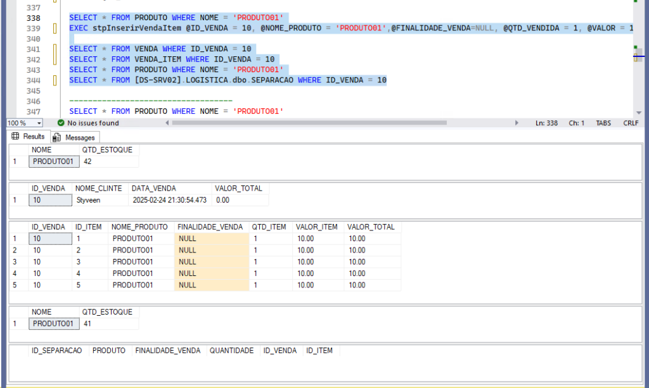The image size is (649, 388).
Task: Click the green No issues found check icon
Action: [61, 123]
